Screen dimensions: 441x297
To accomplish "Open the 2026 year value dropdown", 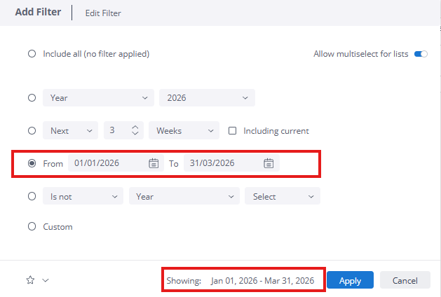I will click(207, 98).
